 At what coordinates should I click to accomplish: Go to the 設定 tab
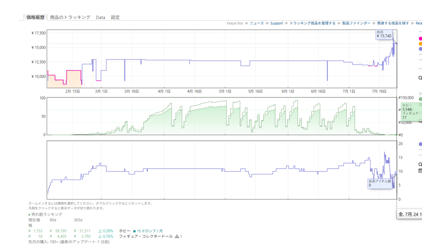pyautogui.click(x=115, y=17)
